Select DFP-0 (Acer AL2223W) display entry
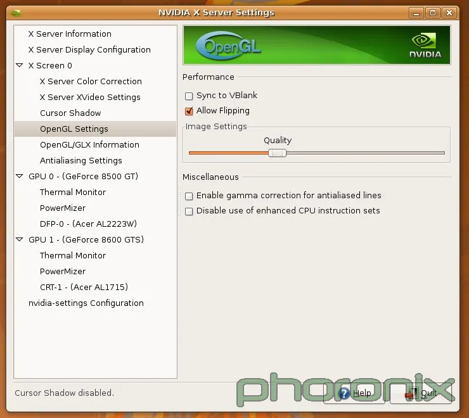Image resolution: width=469 pixels, height=418 pixels. [88, 224]
